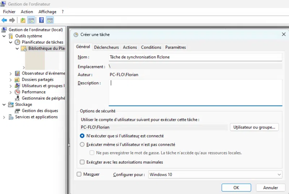Image resolution: width=289 pixels, height=194 pixels.
Task: Enable "Exécuter avec les autorisations maximales"
Action: (82, 162)
